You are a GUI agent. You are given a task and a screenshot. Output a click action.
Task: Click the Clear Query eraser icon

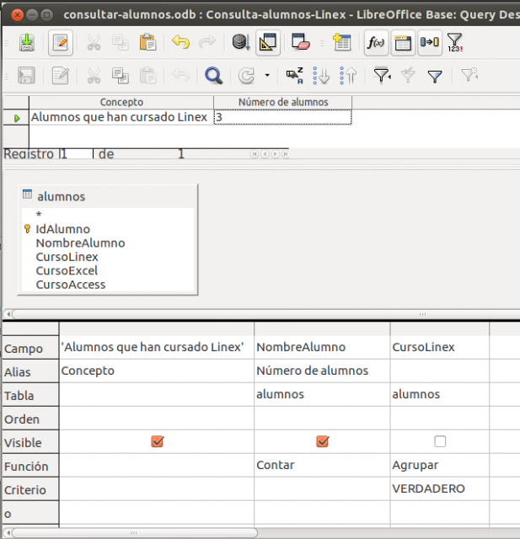click(301, 43)
